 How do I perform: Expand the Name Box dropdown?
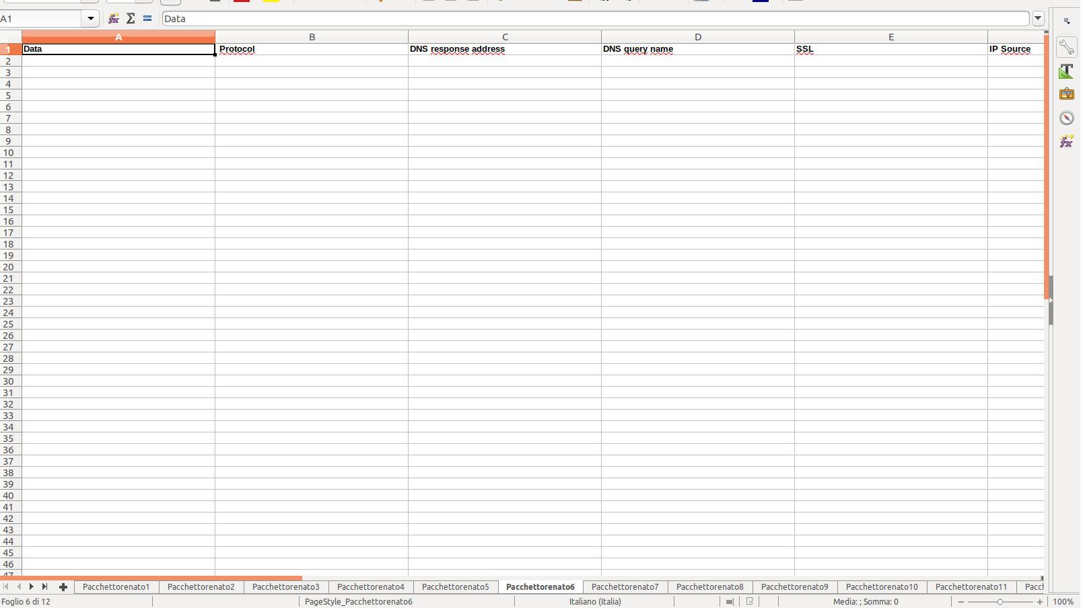(91, 19)
